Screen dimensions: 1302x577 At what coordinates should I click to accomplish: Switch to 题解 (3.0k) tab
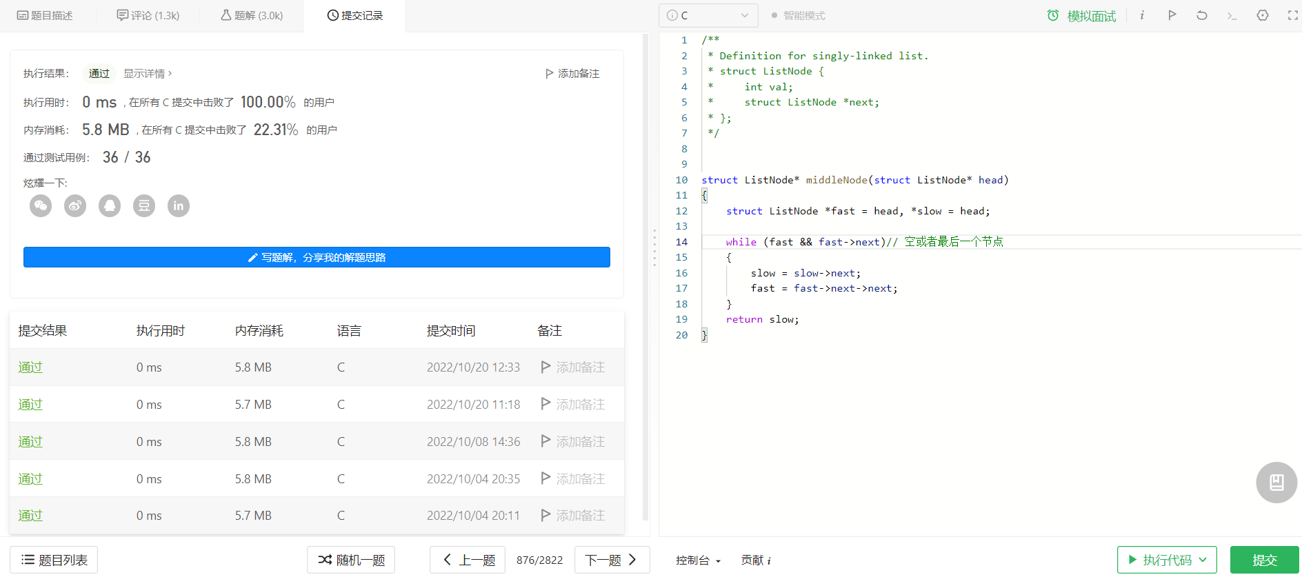tap(252, 15)
